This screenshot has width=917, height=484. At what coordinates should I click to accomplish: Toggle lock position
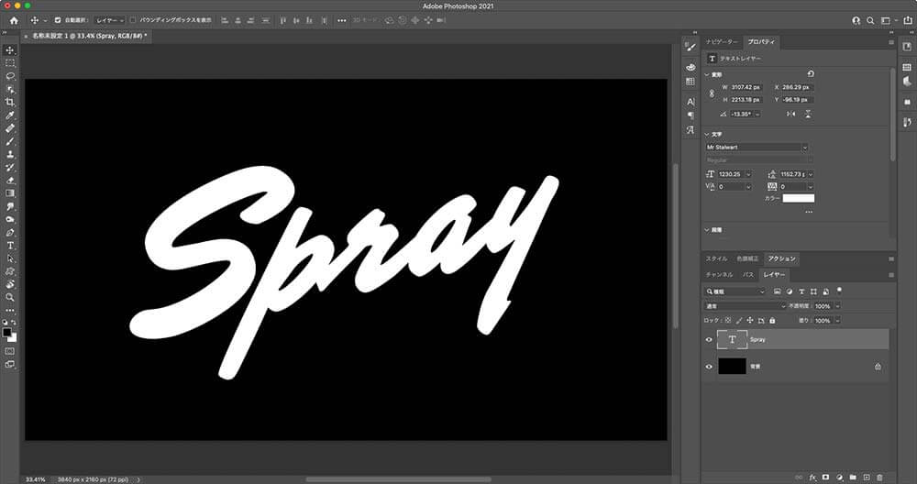point(750,320)
